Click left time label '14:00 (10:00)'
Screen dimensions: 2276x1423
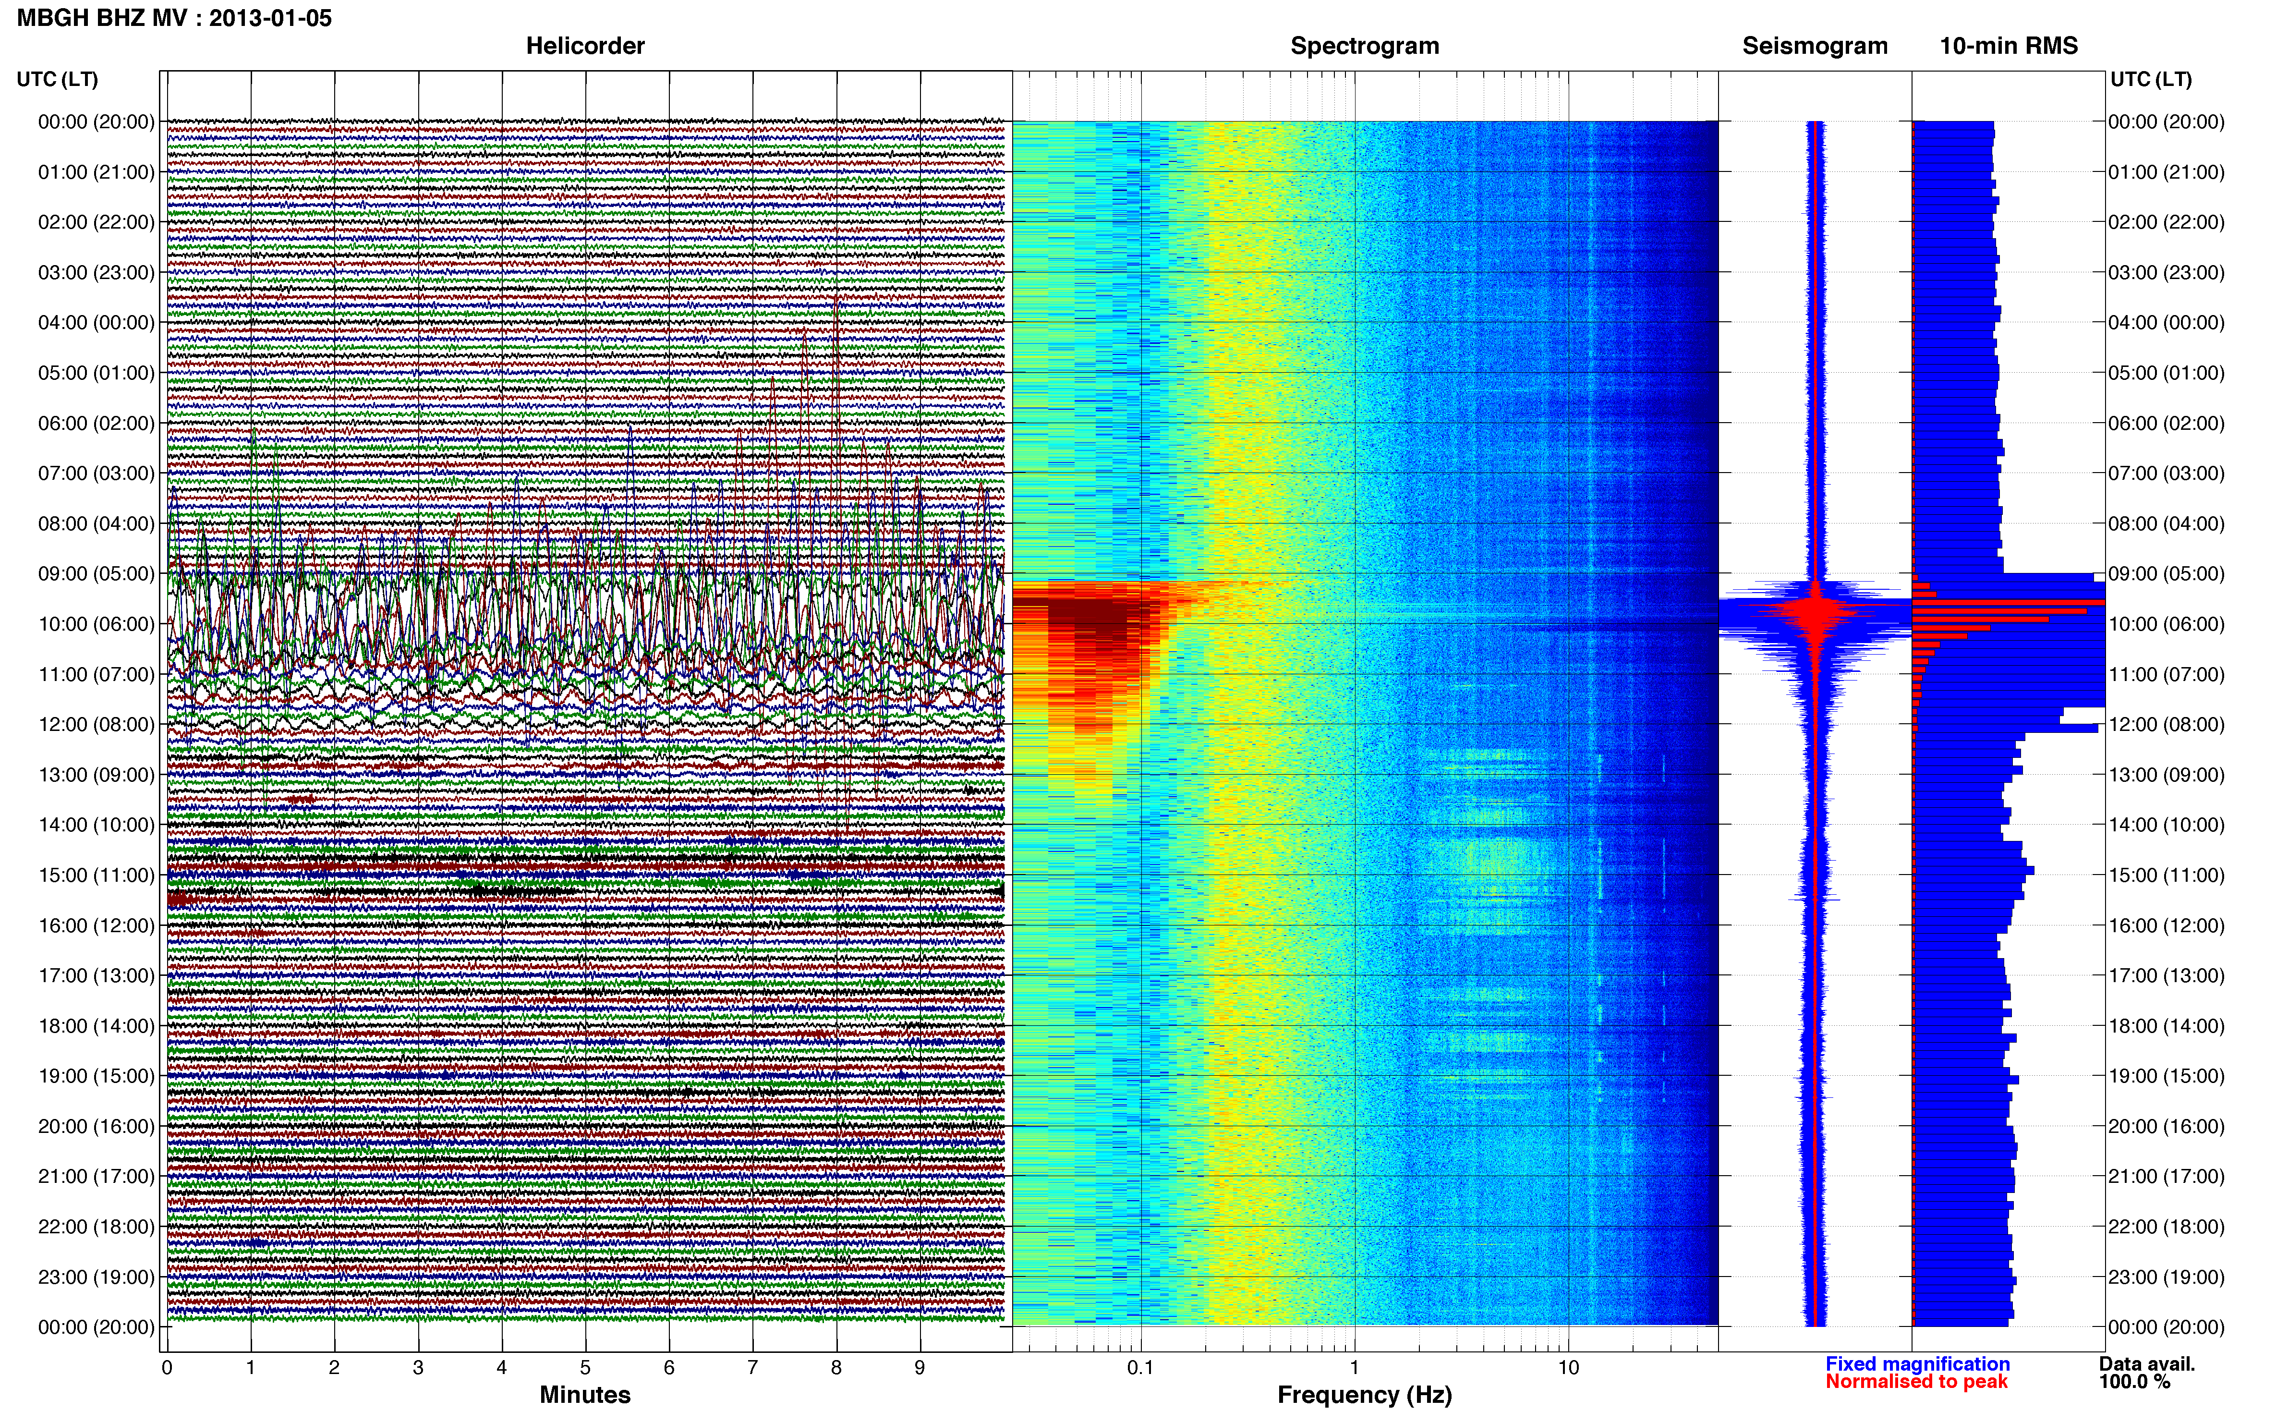[x=96, y=825]
